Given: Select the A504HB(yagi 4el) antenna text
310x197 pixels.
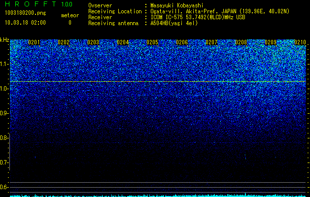Looking at the screenshot, I should 174,23.
